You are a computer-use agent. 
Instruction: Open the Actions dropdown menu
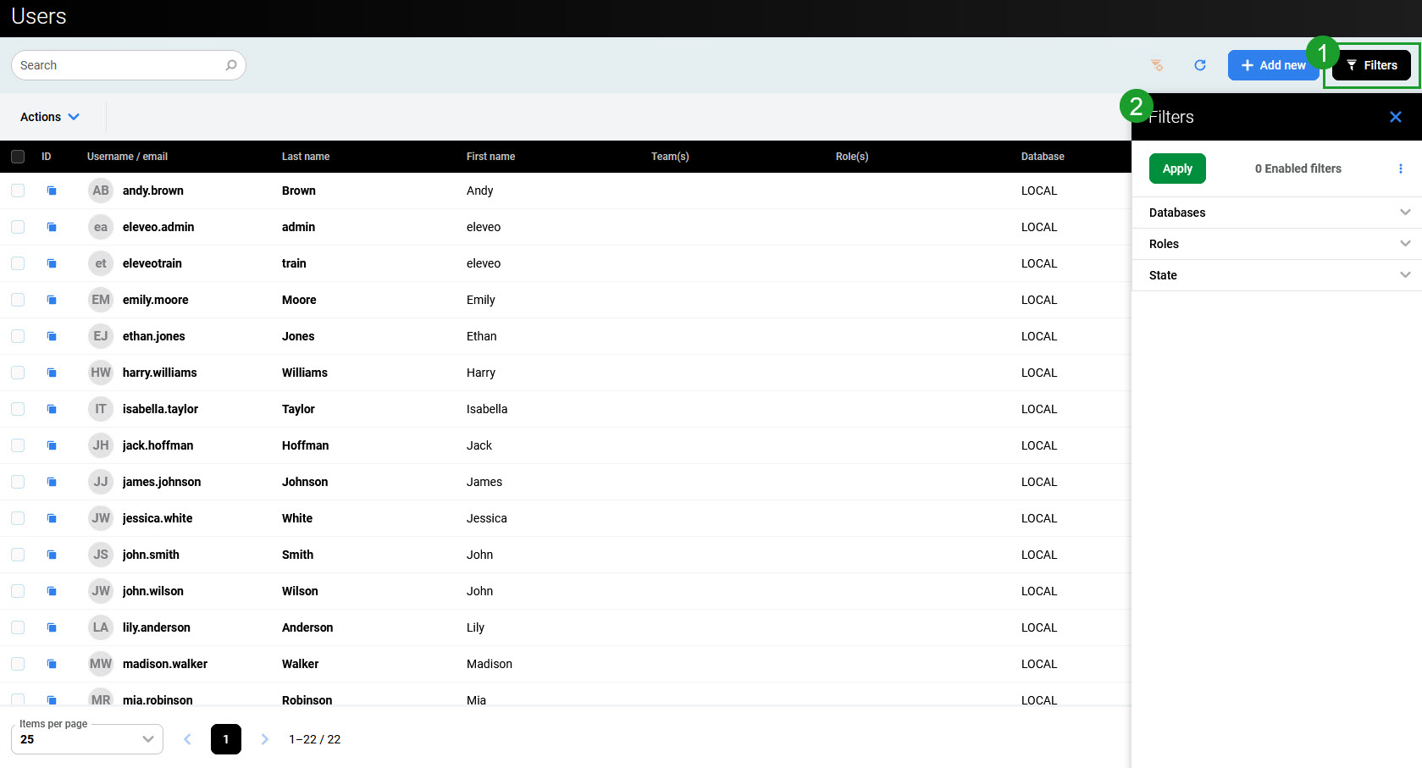point(50,117)
